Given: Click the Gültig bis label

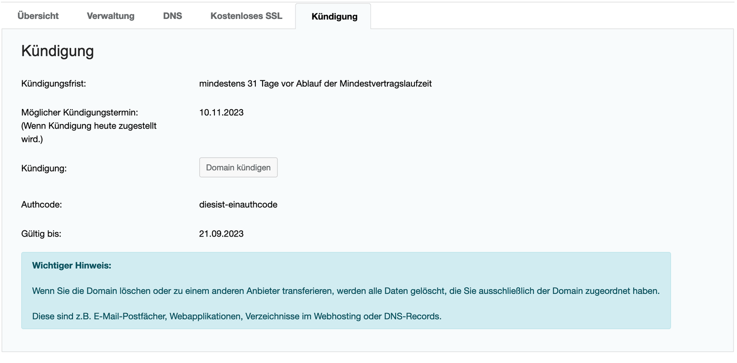Looking at the screenshot, I should (x=41, y=234).
